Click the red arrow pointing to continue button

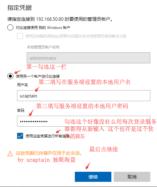click(x=88, y=166)
